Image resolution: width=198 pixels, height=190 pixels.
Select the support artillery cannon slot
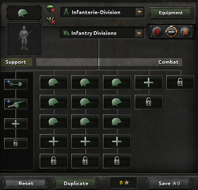click(x=16, y=104)
